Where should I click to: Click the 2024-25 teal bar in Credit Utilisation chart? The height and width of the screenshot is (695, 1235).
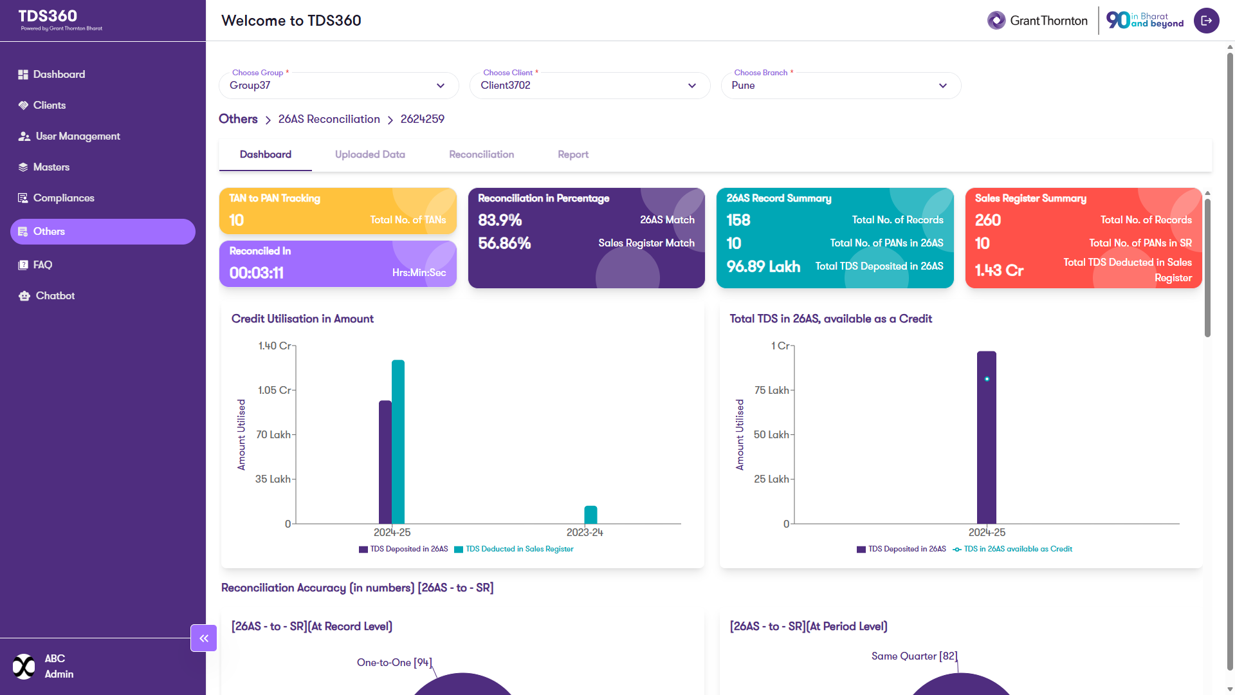[x=398, y=442]
